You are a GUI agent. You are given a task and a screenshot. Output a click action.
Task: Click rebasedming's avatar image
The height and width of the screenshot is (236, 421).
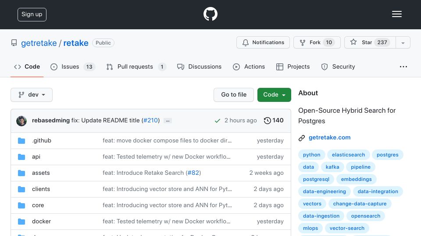[x=21, y=121]
